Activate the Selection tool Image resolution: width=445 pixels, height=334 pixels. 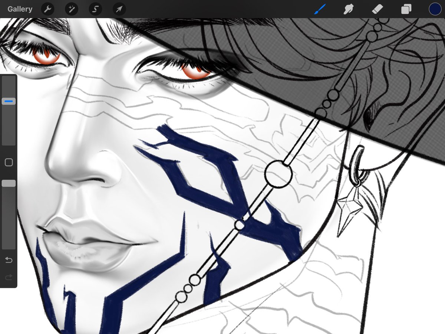pos(95,9)
